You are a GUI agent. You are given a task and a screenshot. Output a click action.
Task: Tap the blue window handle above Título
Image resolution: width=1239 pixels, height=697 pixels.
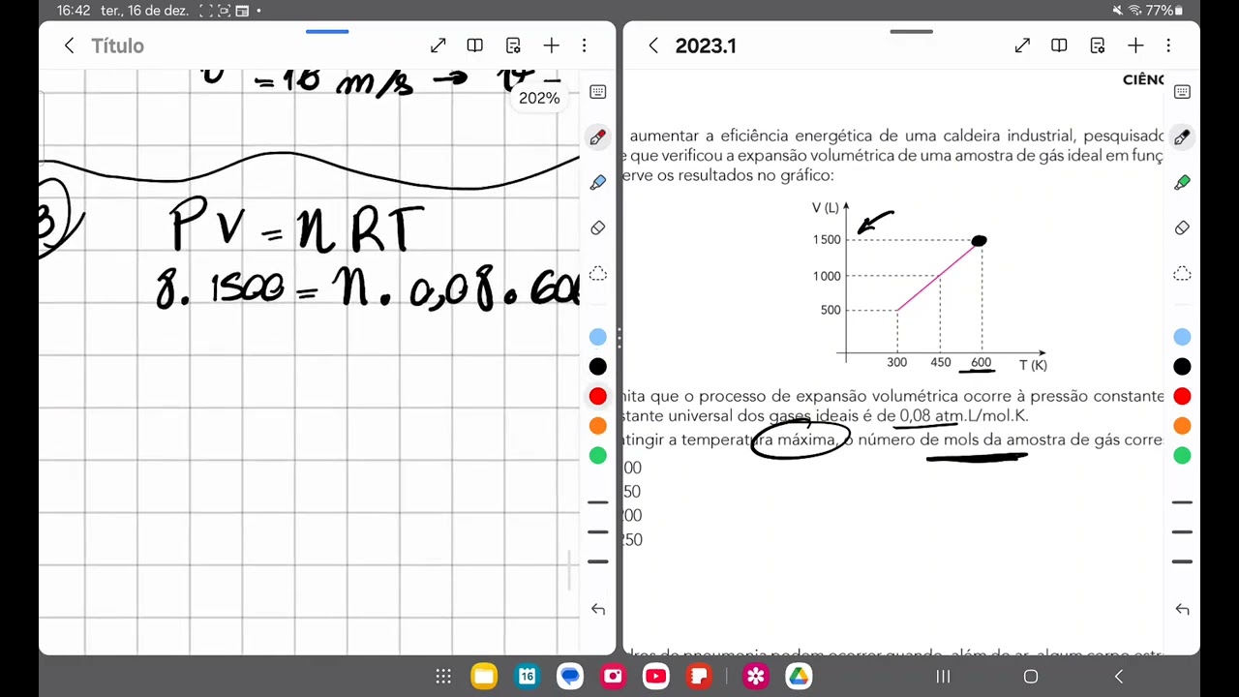click(327, 31)
